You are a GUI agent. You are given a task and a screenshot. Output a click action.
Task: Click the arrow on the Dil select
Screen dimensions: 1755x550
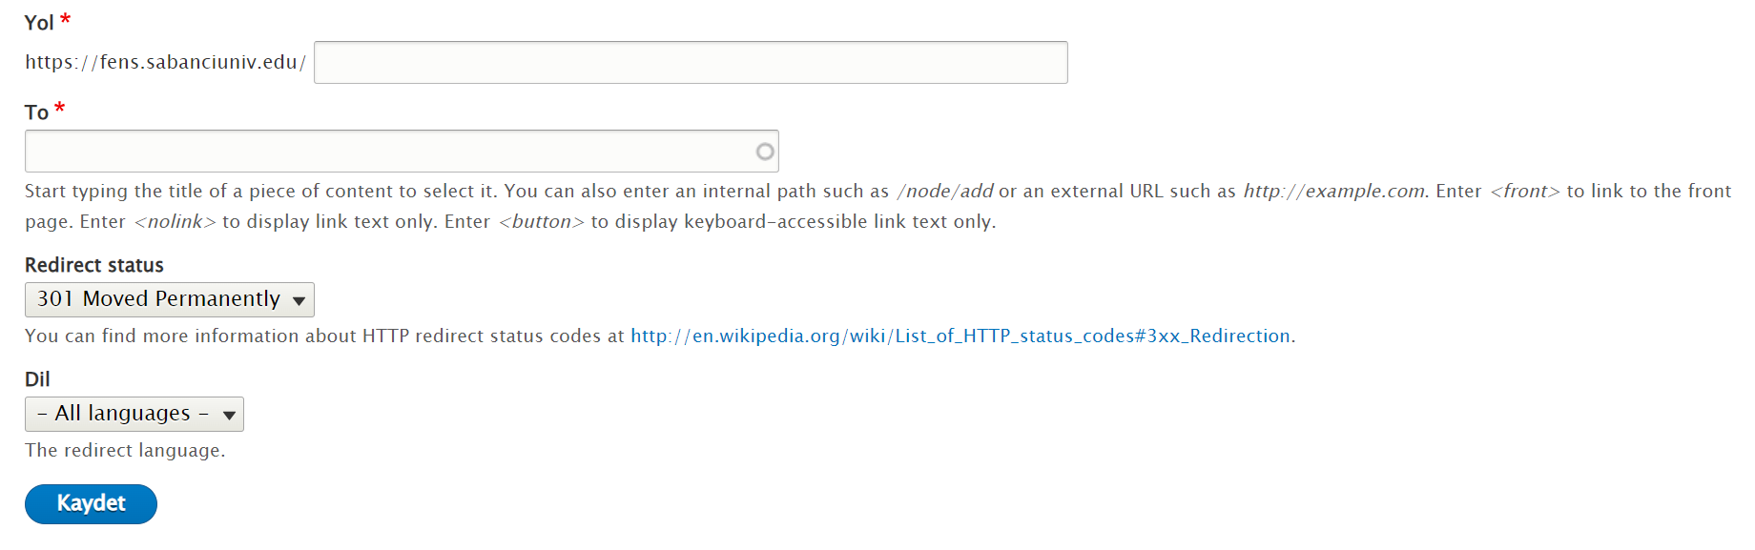(x=229, y=416)
